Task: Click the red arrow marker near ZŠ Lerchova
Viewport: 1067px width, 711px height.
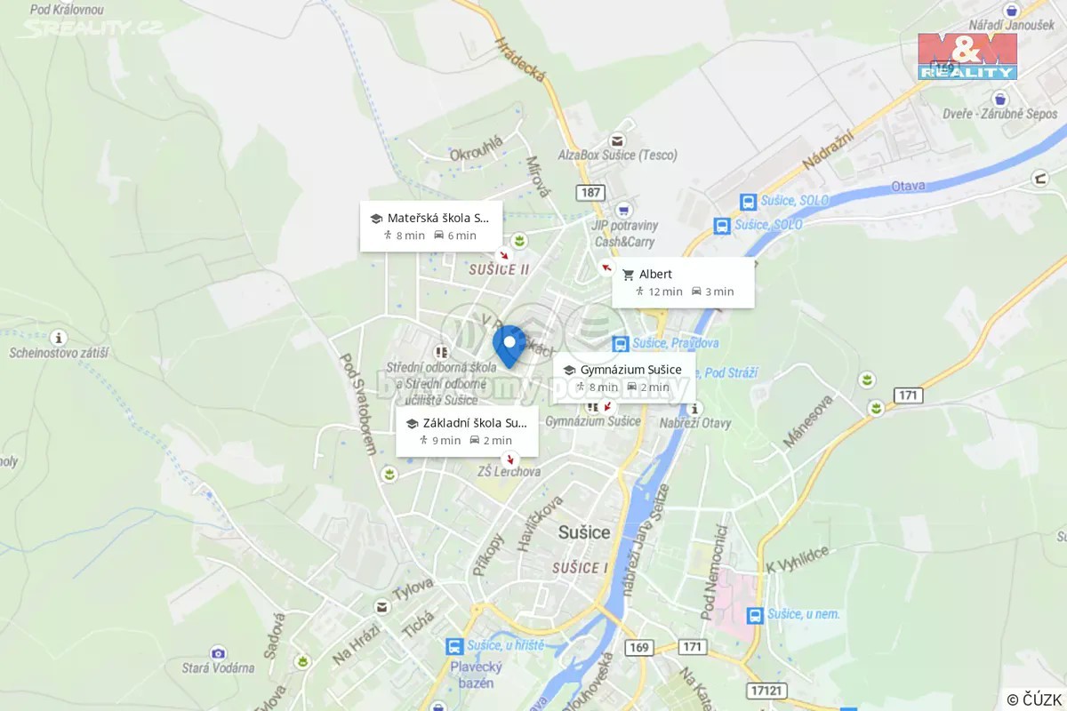Action: 509,459
